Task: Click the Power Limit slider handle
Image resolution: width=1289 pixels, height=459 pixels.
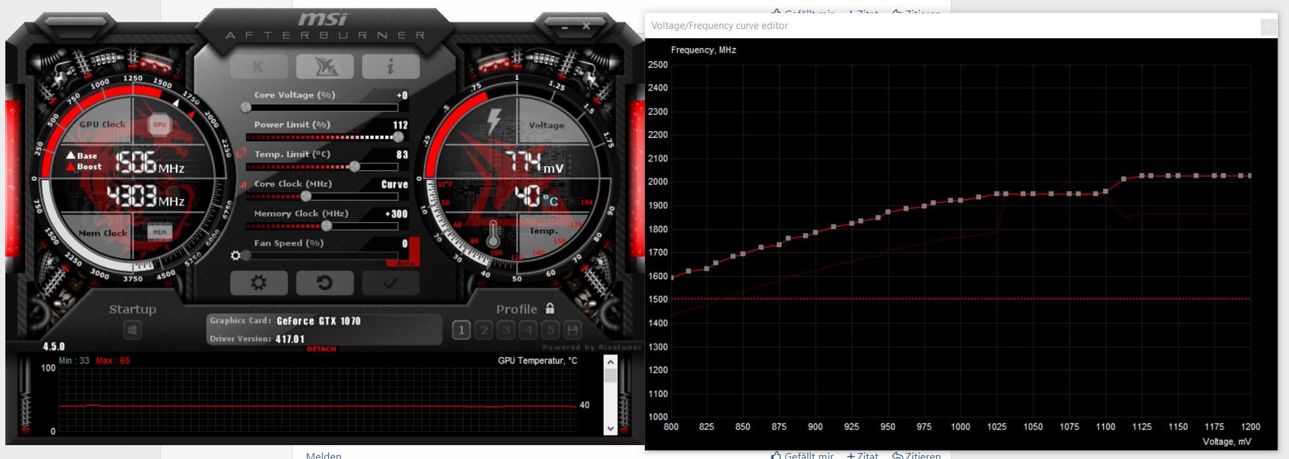Action: point(398,137)
